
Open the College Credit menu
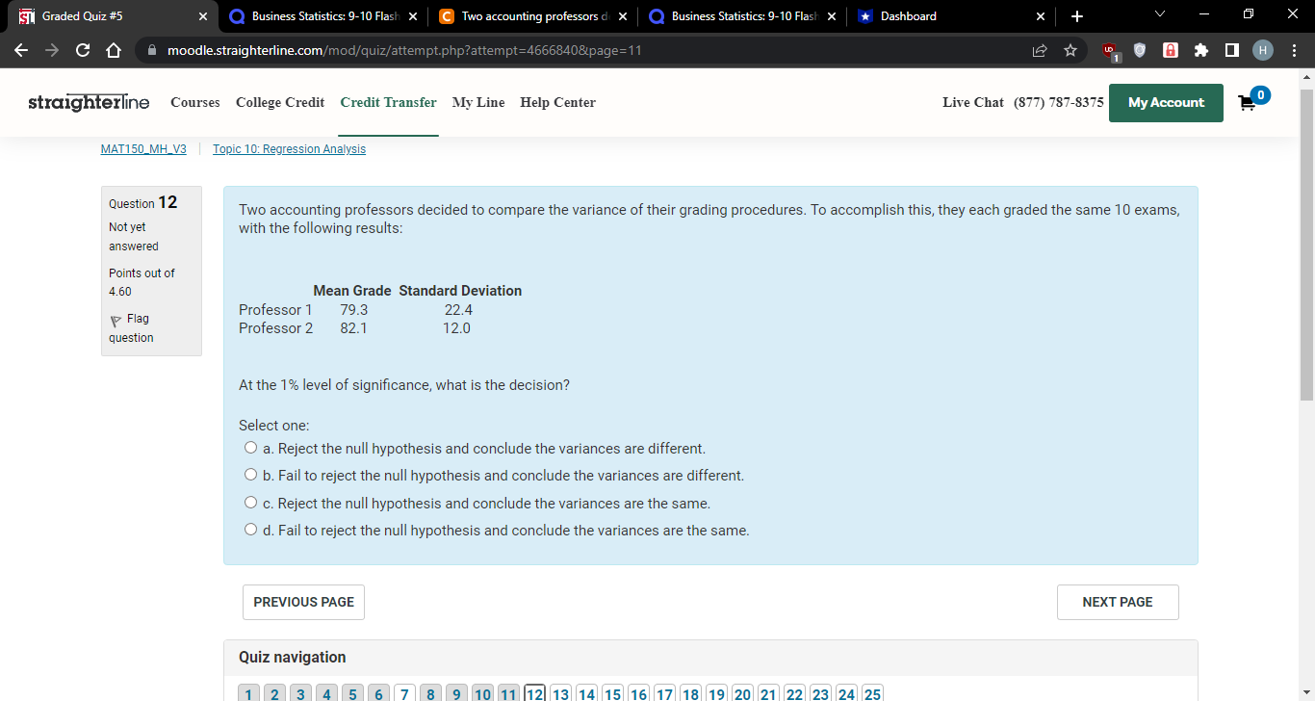280,102
